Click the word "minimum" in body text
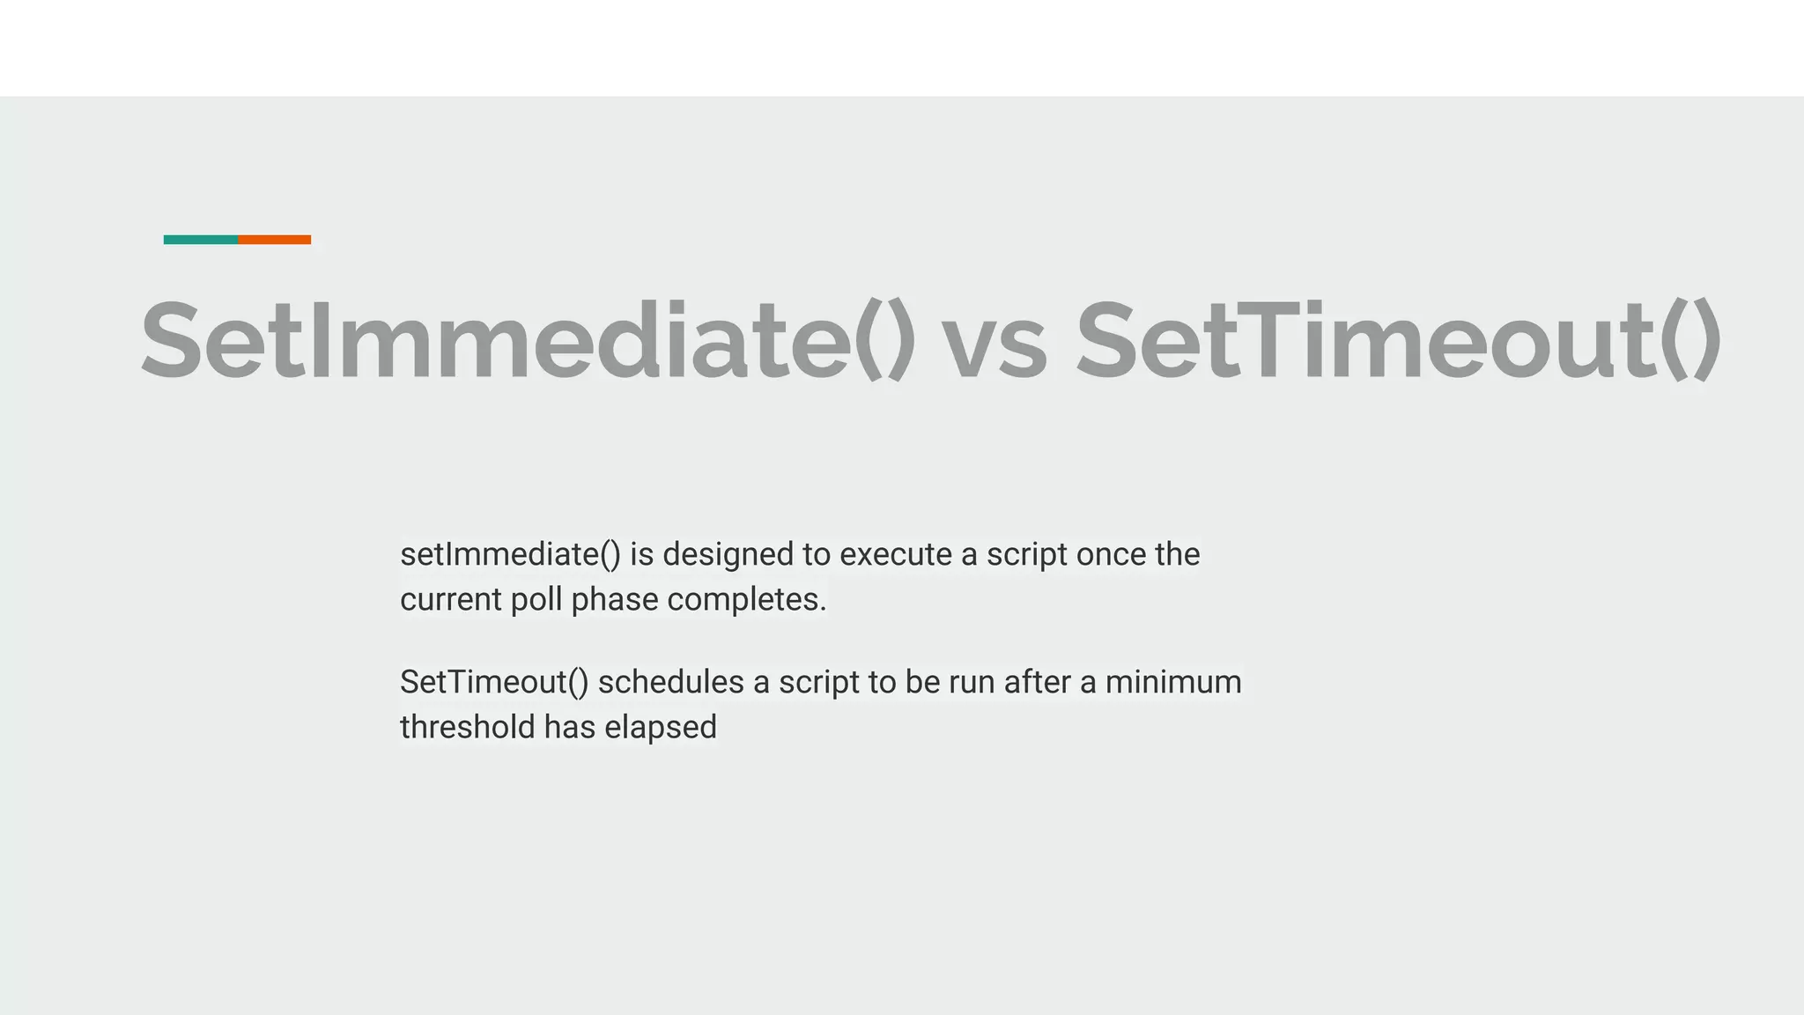This screenshot has width=1804, height=1015. (x=1173, y=682)
